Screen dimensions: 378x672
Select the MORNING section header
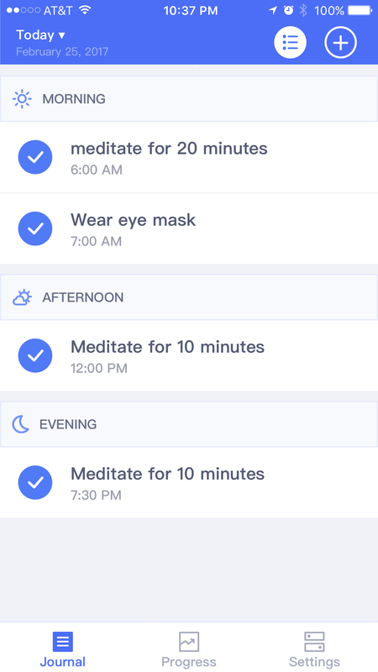189,99
